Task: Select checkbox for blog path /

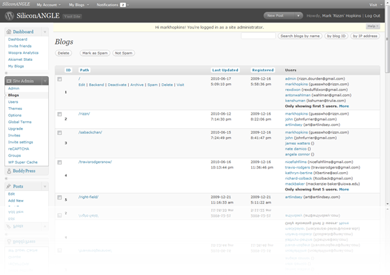Action: (60, 79)
